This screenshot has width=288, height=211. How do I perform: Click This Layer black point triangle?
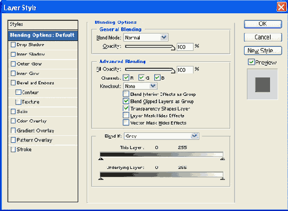click(101, 158)
